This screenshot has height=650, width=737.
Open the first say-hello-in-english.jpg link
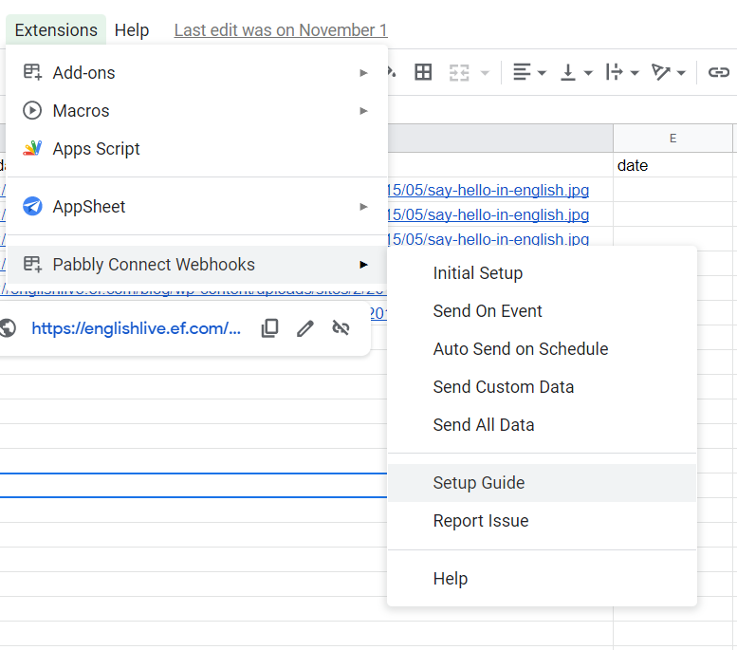[x=488, y=190]
